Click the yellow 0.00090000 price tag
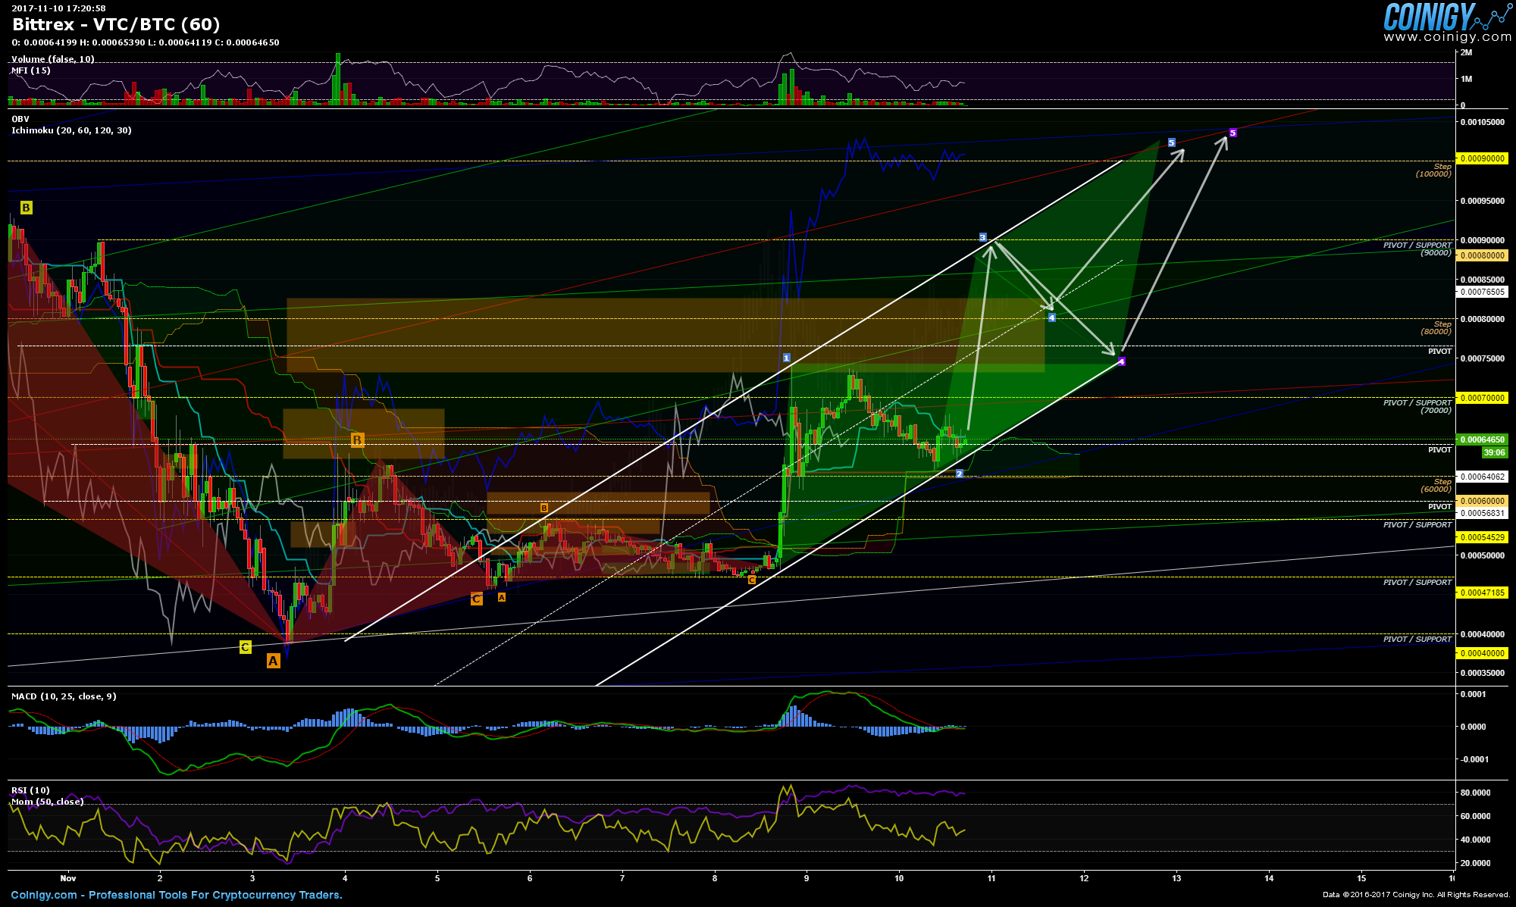This screenshot has height=907, width=1516. (1483, 158)
